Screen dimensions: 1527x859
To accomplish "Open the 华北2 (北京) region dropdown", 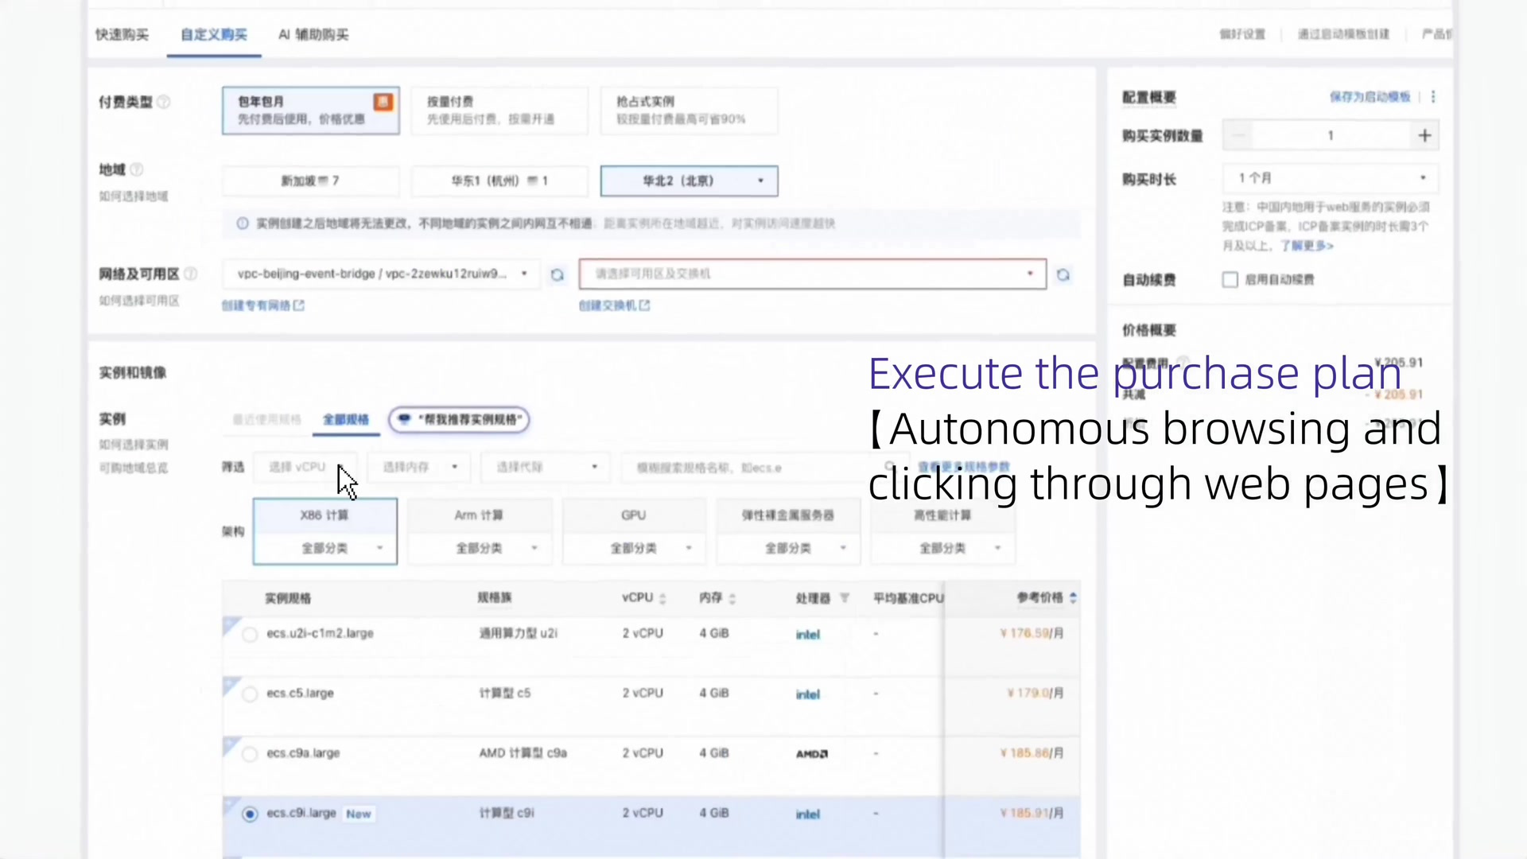I will point(689,181).
